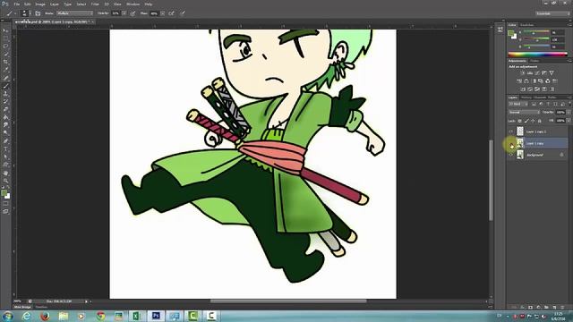Switch to the History tab
The width and height of the screenshot is (573, 322).
click(x=526, y=97)
